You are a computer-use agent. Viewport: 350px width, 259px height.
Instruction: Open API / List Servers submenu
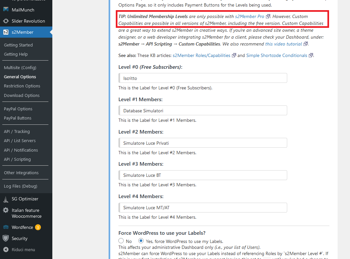point(20,140)
